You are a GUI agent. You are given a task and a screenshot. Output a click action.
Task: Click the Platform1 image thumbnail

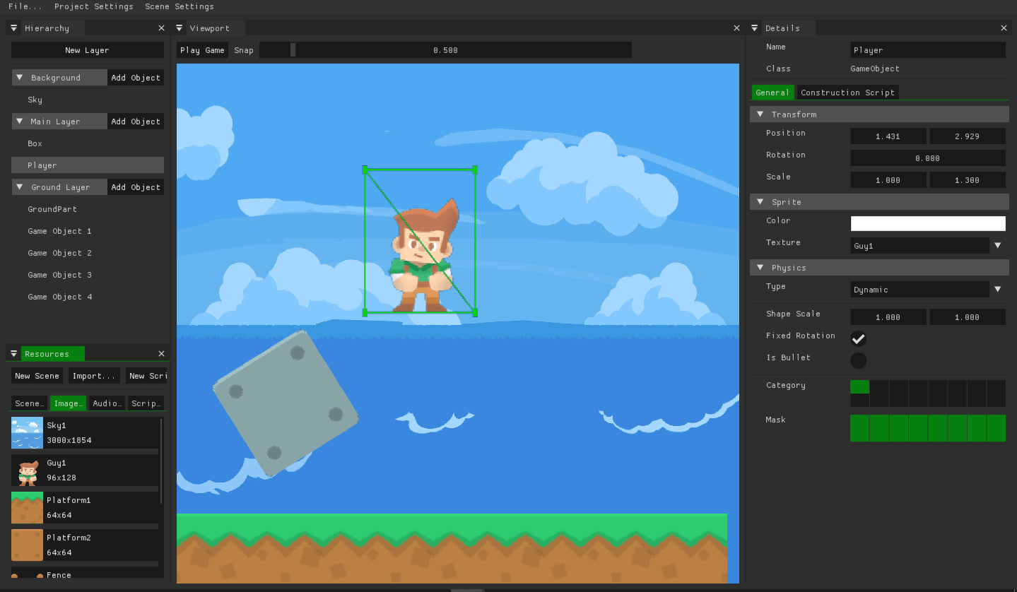[27, 508]
